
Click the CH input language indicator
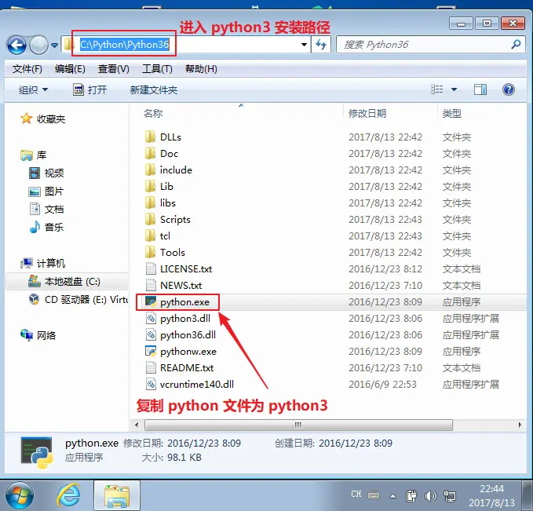[356, 495]
